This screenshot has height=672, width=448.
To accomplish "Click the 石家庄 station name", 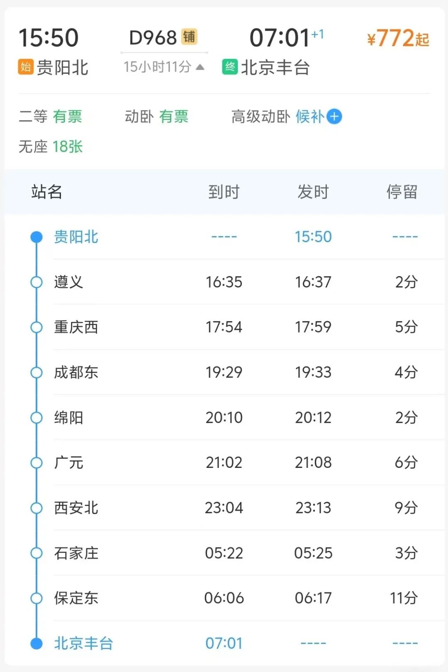I will pyautogui.click(x=76, y=553).
